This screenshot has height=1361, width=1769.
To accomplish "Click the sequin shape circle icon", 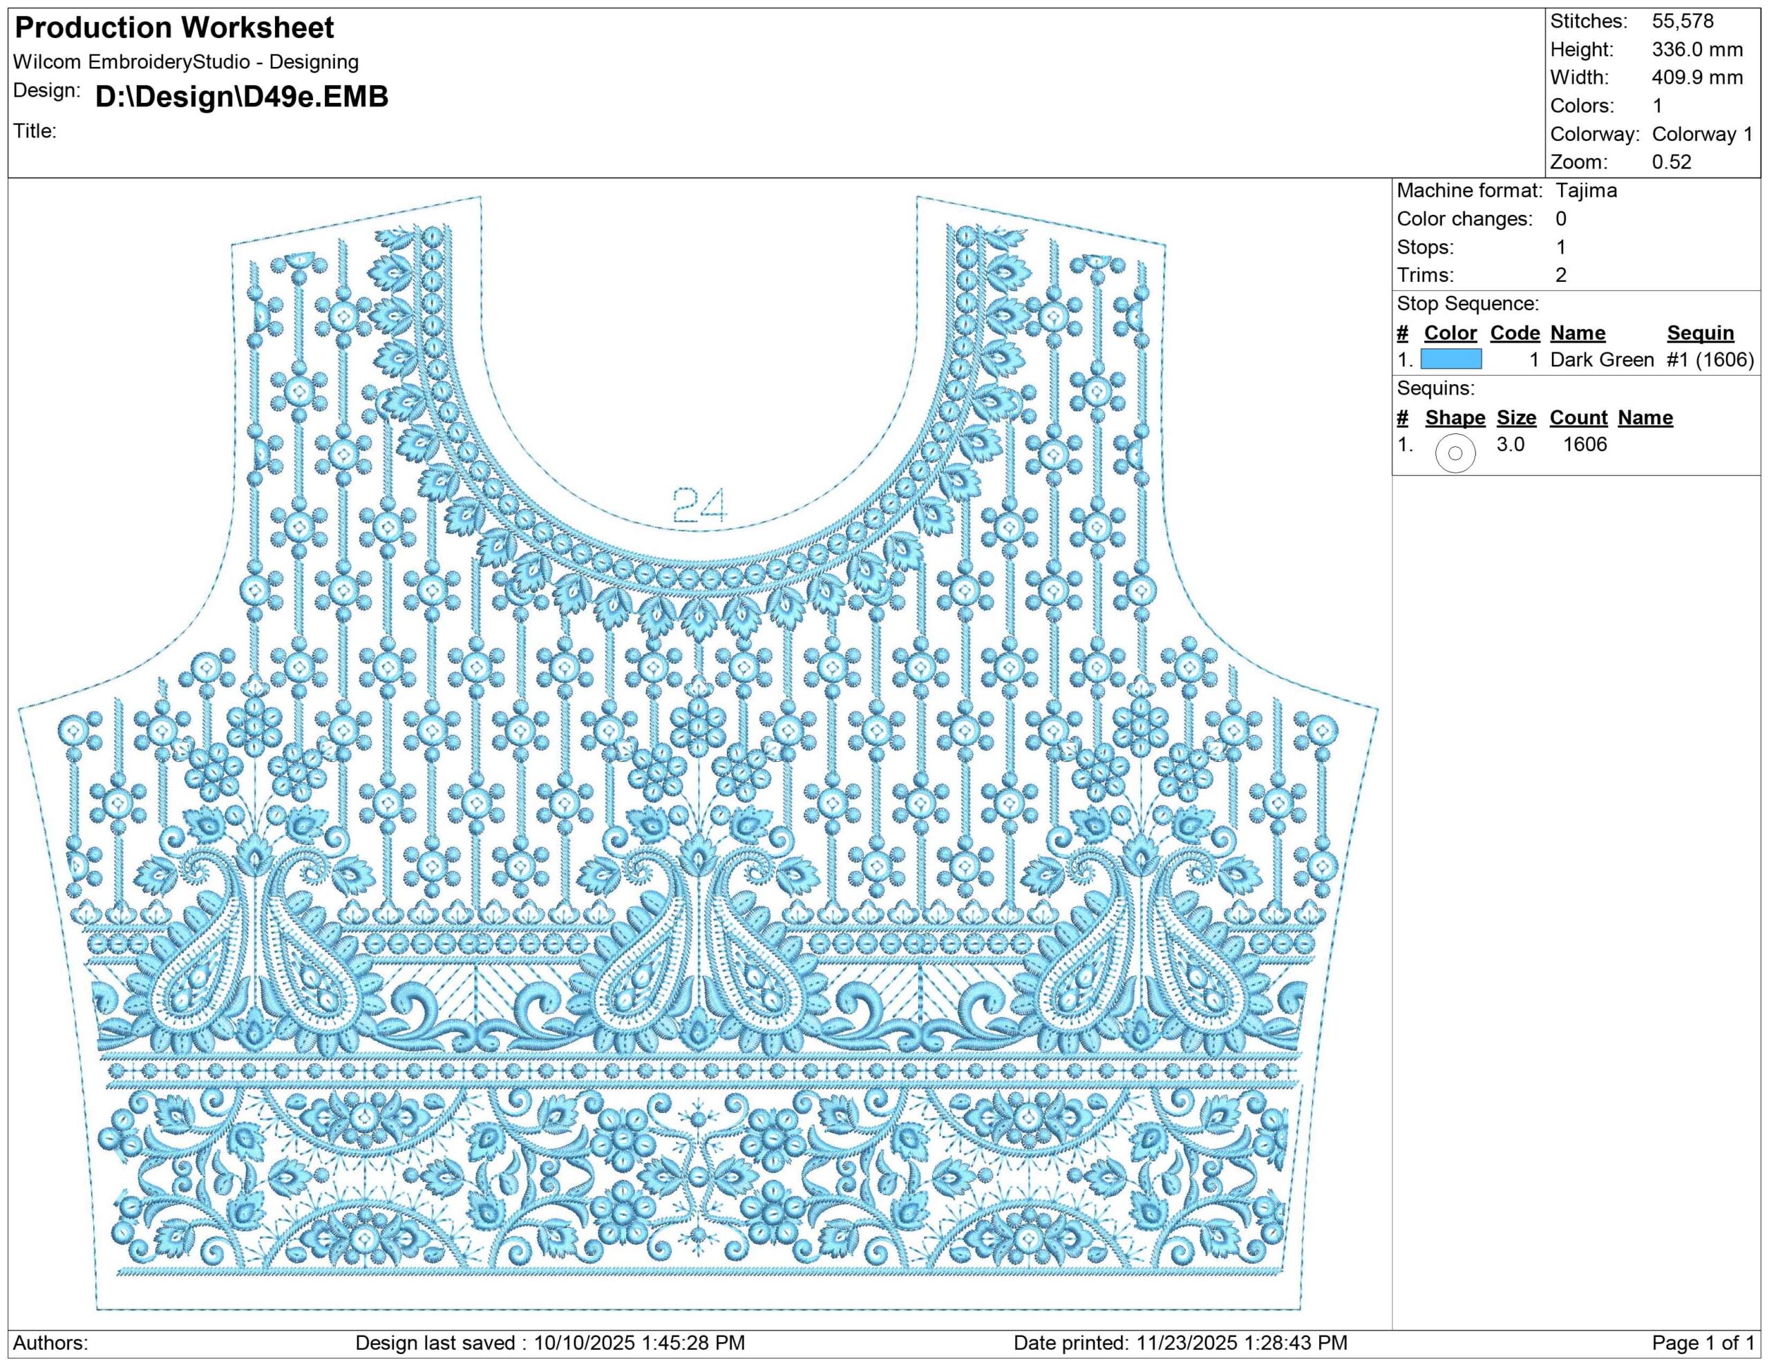I will pyautogui.click(x=1455, y=453).
